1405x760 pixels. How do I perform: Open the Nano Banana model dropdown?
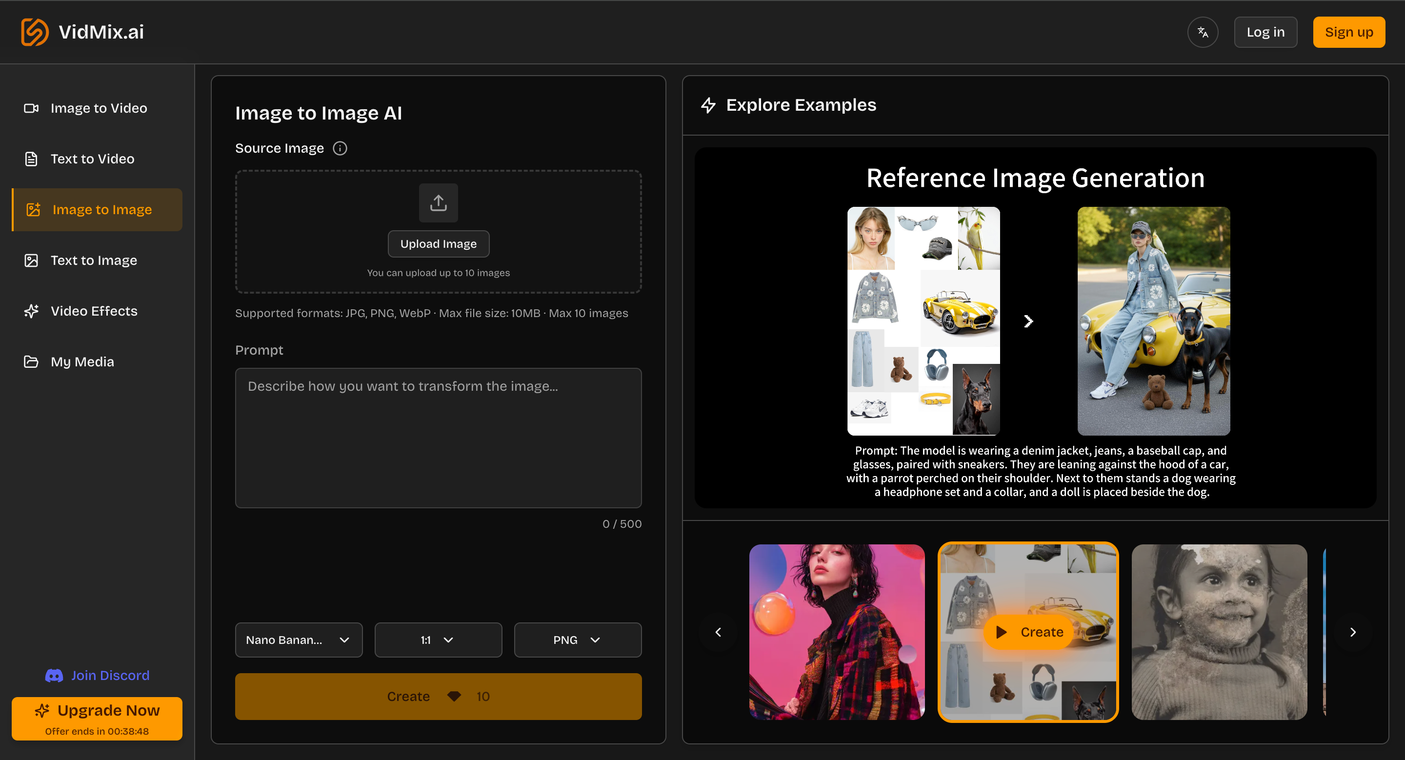click(299, 640)
